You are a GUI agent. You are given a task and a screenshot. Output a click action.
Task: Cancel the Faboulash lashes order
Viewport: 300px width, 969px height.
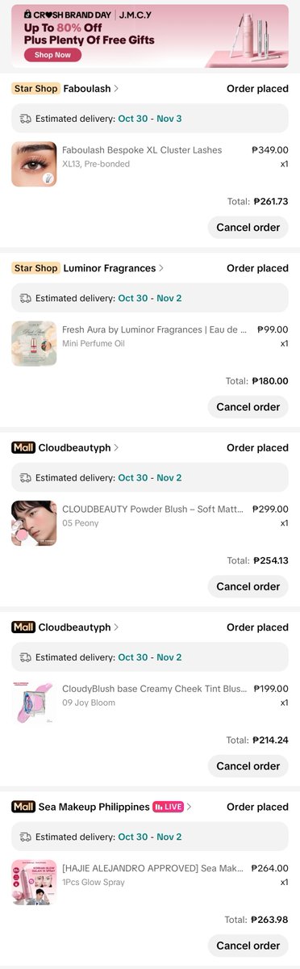tap(248, 227)
